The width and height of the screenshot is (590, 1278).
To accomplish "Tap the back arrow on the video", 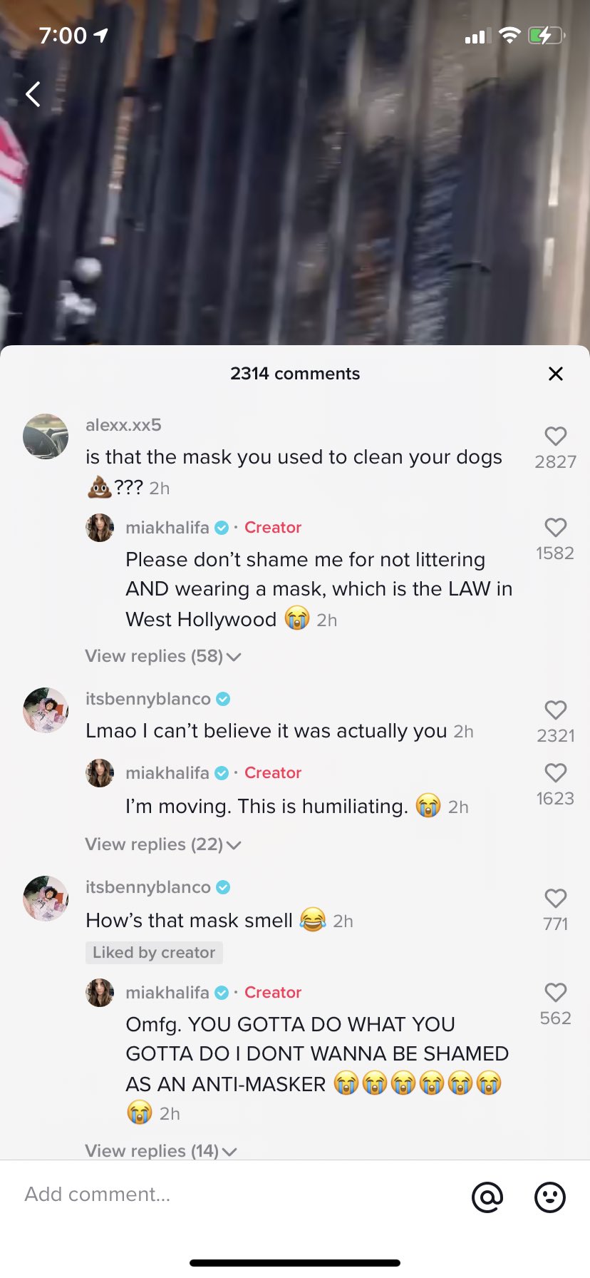I will tap(33, 94).
